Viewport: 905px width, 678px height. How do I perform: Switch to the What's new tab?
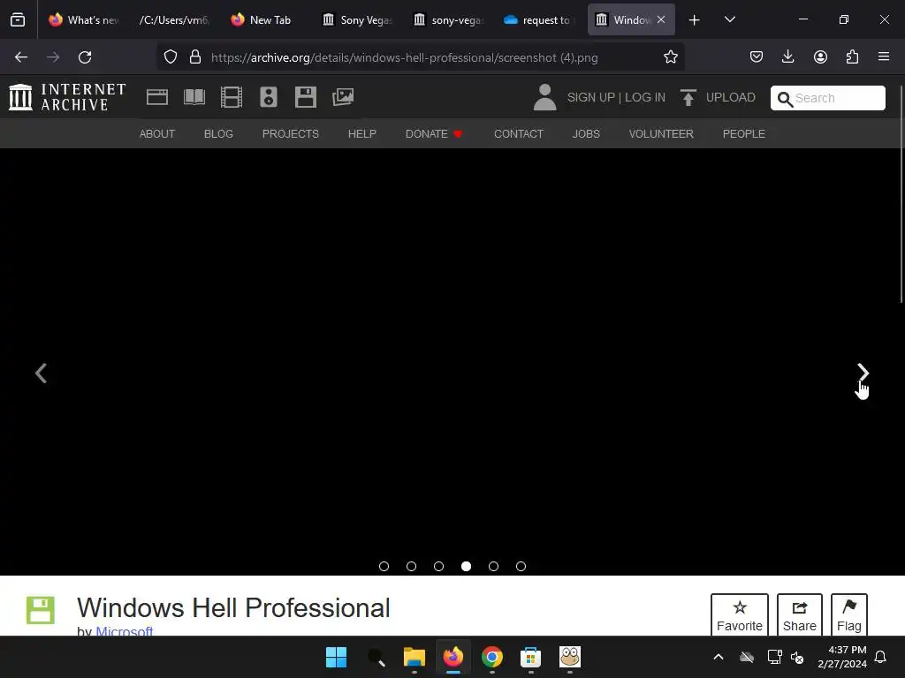[x=84, y=20]
